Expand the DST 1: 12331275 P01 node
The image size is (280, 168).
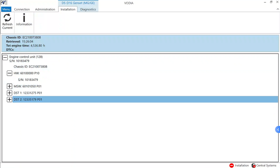(9, 93)
